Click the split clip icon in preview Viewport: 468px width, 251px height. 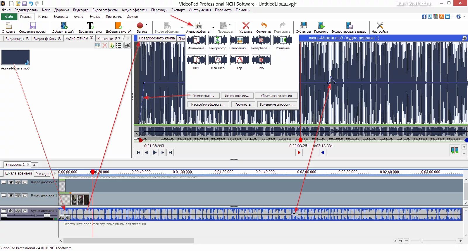455,151
